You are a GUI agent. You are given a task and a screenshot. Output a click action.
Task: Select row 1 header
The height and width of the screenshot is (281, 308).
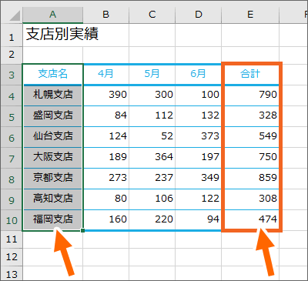[12, 35]
